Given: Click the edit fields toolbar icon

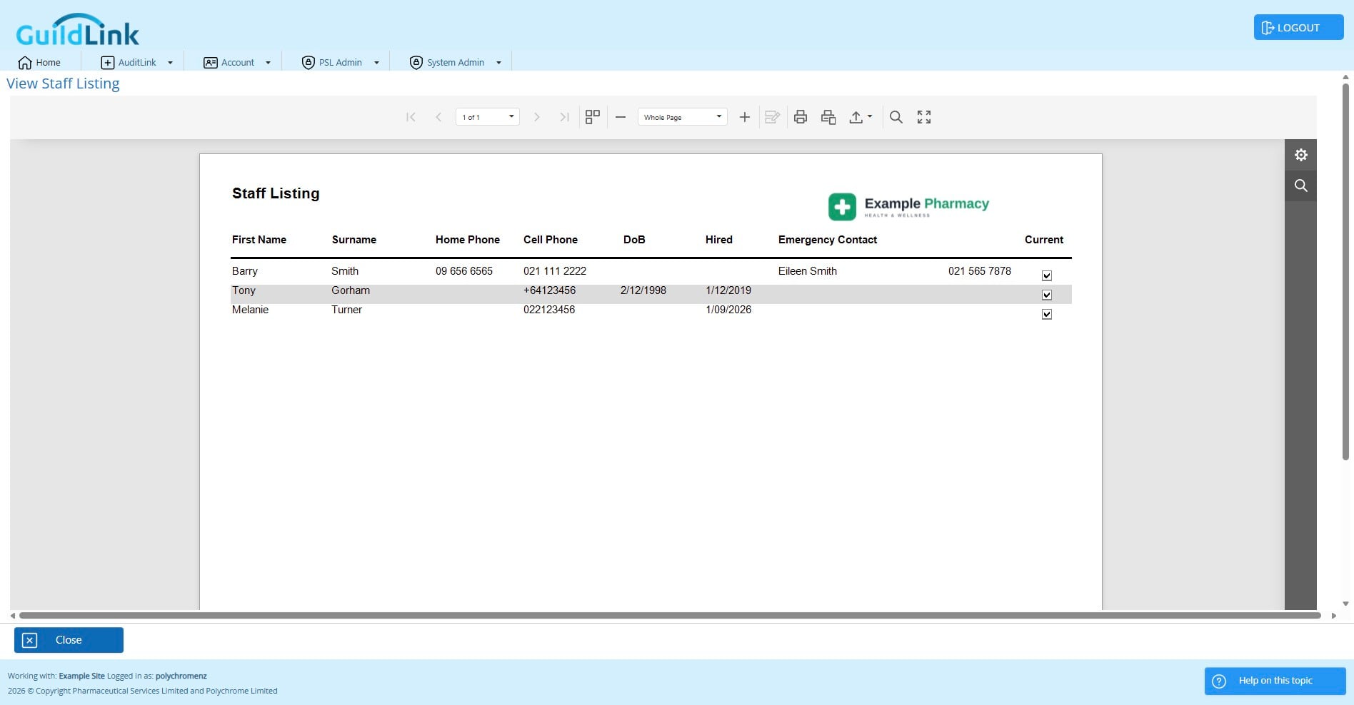Looking at the screenshot, I should 772,117.
